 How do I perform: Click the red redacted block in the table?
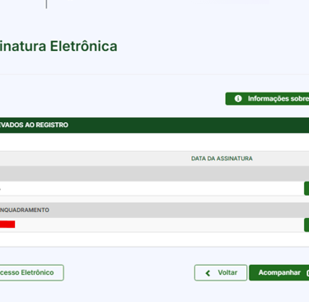(x=7, y=224)
